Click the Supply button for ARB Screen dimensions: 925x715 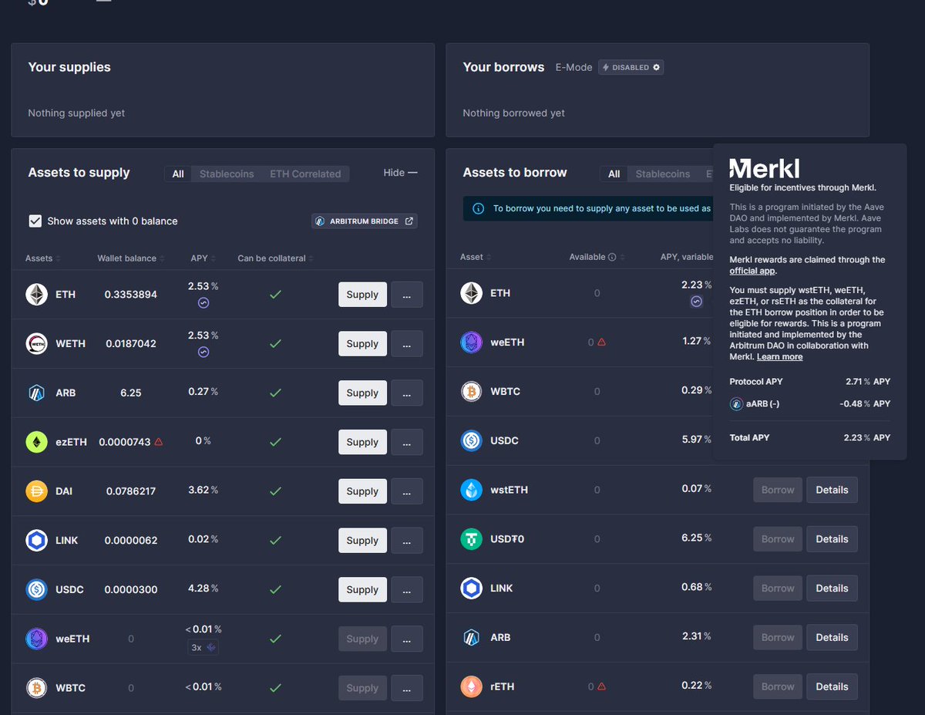pyautogui.click(x=362, y=393)
